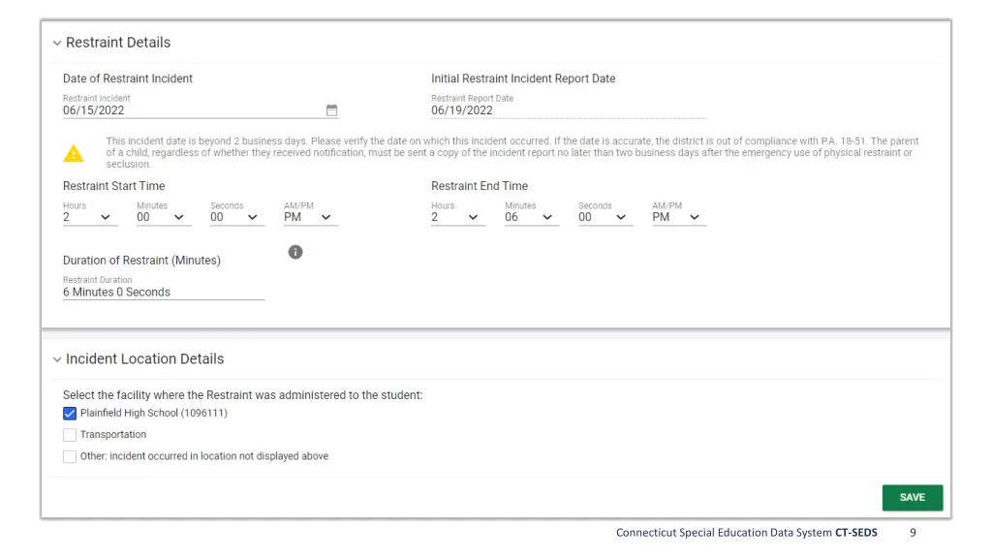Screen dimensions: 992x558
Task: Collapse the Restraint Details section
Action: pos(57,43)
